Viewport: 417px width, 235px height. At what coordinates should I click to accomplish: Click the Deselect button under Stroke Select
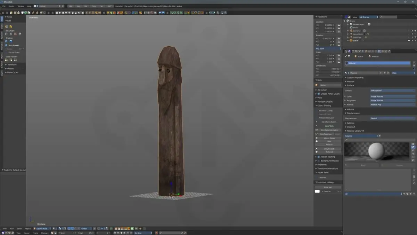click(322, 178)
